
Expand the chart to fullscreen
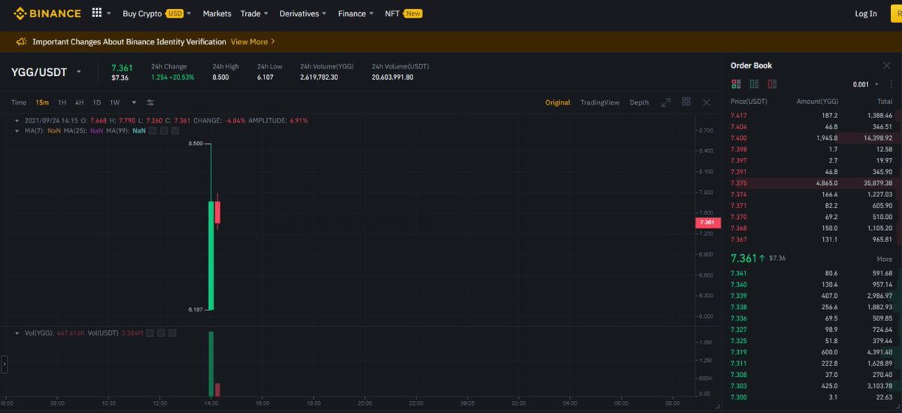tap(665, 102)
